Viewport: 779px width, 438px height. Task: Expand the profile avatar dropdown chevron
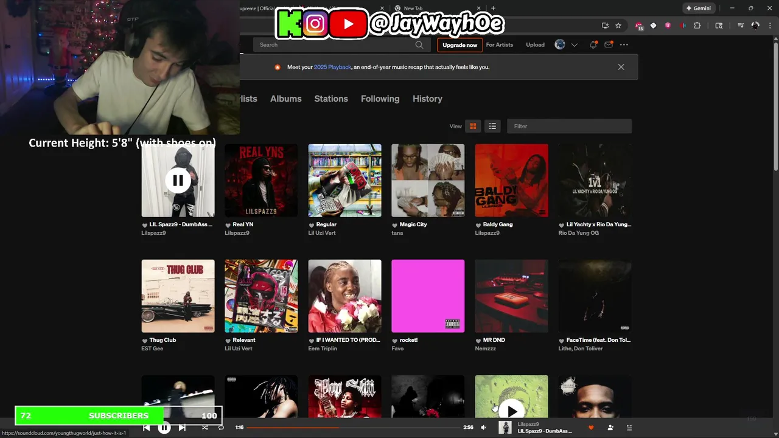point(574,45)
